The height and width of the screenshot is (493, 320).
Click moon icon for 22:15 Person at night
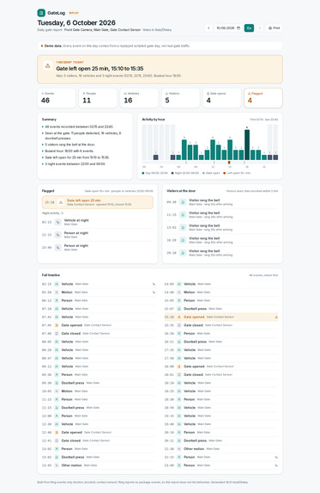[58, 235]
